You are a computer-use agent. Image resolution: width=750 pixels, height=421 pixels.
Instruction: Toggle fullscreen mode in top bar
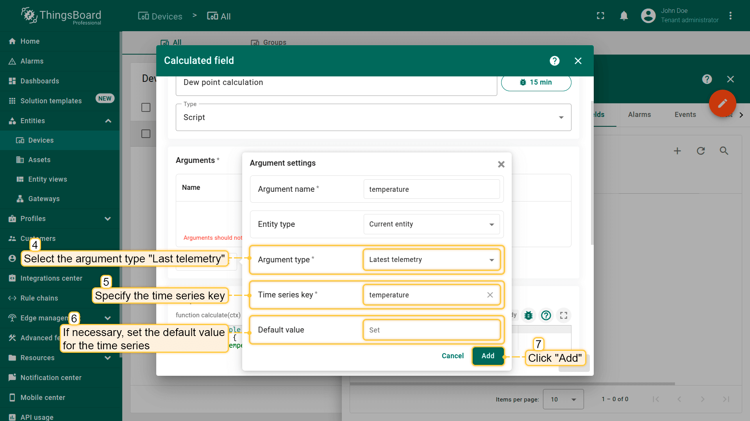coord(600,16)
